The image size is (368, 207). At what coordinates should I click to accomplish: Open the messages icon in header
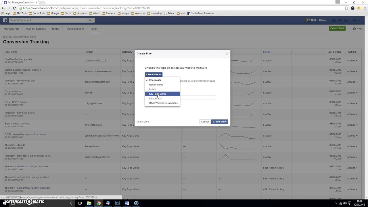(x=340, y=20)
